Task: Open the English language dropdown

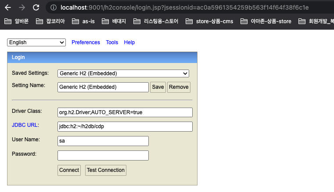Action: pos(36,42)
